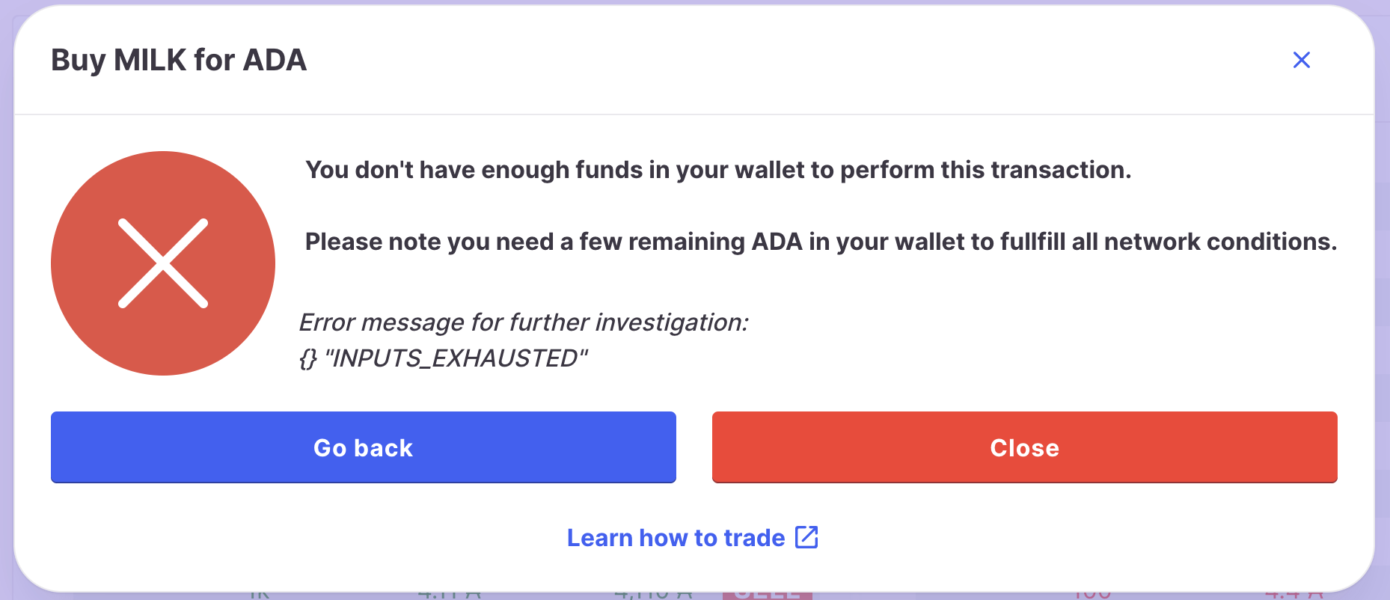
Task: Dismiss the dialog using the blue X icon
Action: 1301,60
